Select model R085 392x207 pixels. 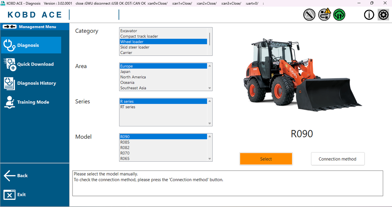163,142
